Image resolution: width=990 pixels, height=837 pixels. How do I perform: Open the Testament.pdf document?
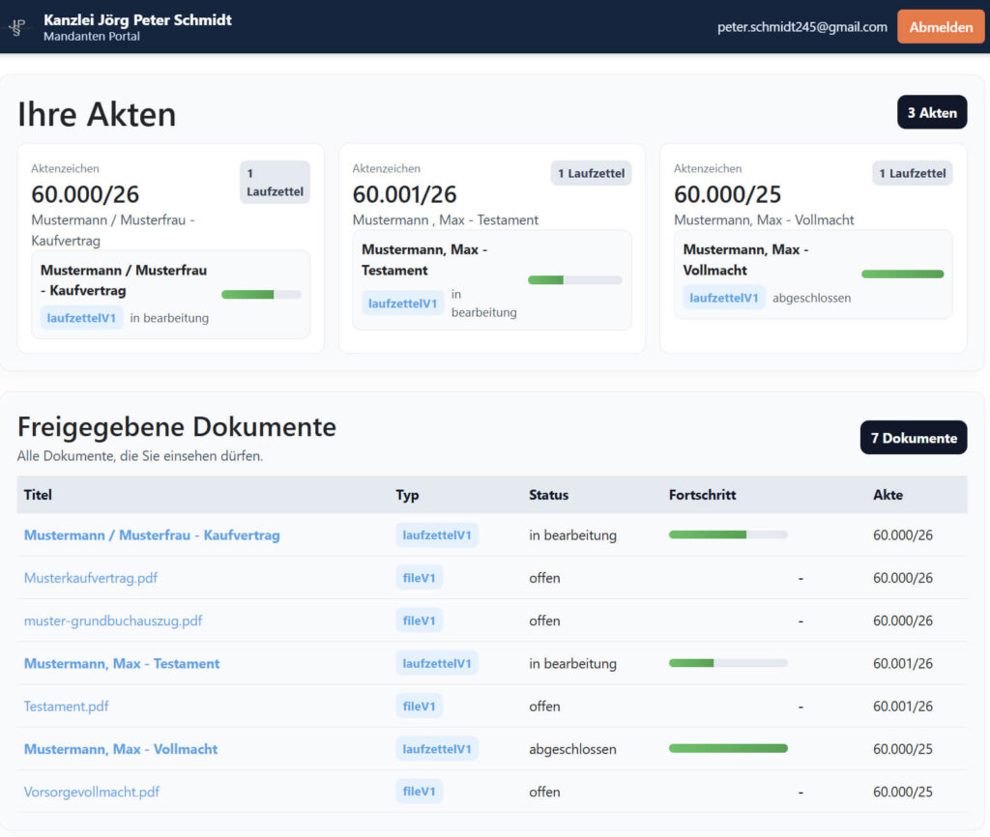pos(66,707)
